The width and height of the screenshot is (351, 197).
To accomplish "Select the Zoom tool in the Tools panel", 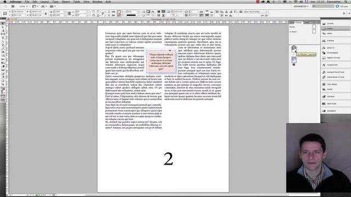I will (3, 84).
